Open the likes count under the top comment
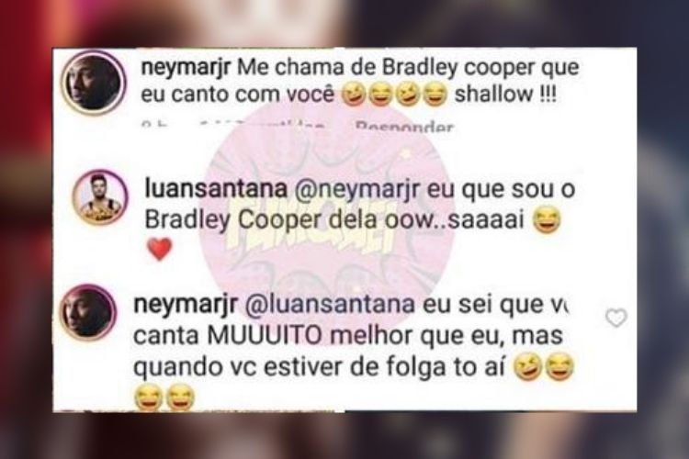The height and width of the screenshot is (459, 689). click(263, 128)
